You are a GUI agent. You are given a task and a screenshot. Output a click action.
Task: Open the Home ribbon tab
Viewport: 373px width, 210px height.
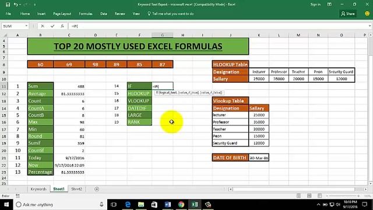[x=25, y=14]
